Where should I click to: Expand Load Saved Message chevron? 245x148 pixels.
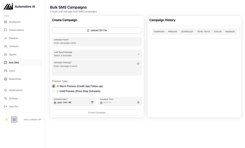coord(138,54)
